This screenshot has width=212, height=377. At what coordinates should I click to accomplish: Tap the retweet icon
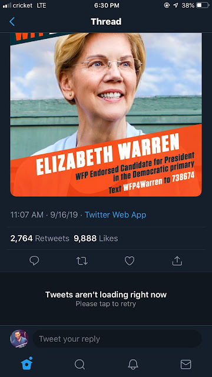pos(82,261)
